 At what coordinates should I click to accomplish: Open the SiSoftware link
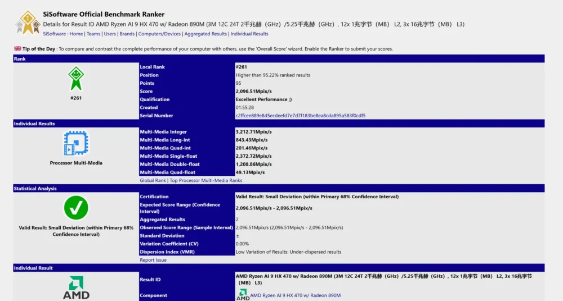click(54, 34)
